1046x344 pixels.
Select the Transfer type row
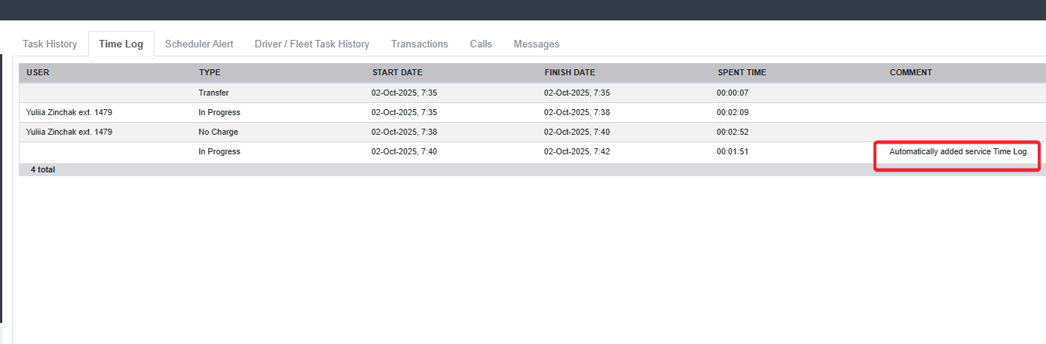[213, 93]
